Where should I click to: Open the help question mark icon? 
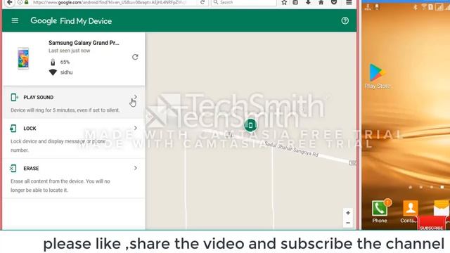pyautogui.click(x=345, y=20)
